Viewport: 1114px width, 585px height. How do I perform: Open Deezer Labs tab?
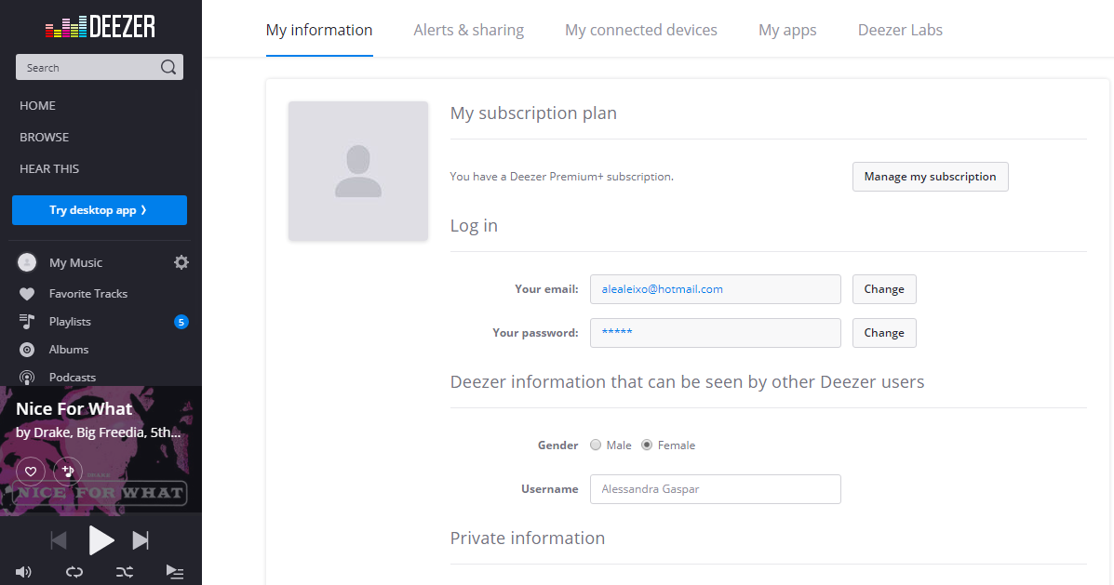point(900,30)
